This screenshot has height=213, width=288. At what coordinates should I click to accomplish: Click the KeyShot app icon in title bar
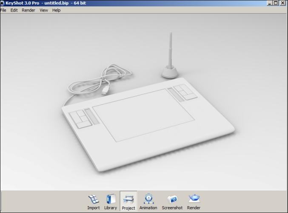pos(3,3)
